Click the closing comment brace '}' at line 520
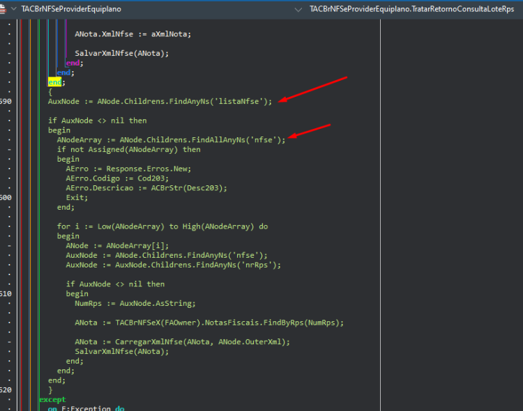523x411 pixels. pyautogui.click(x=50, y=390)
